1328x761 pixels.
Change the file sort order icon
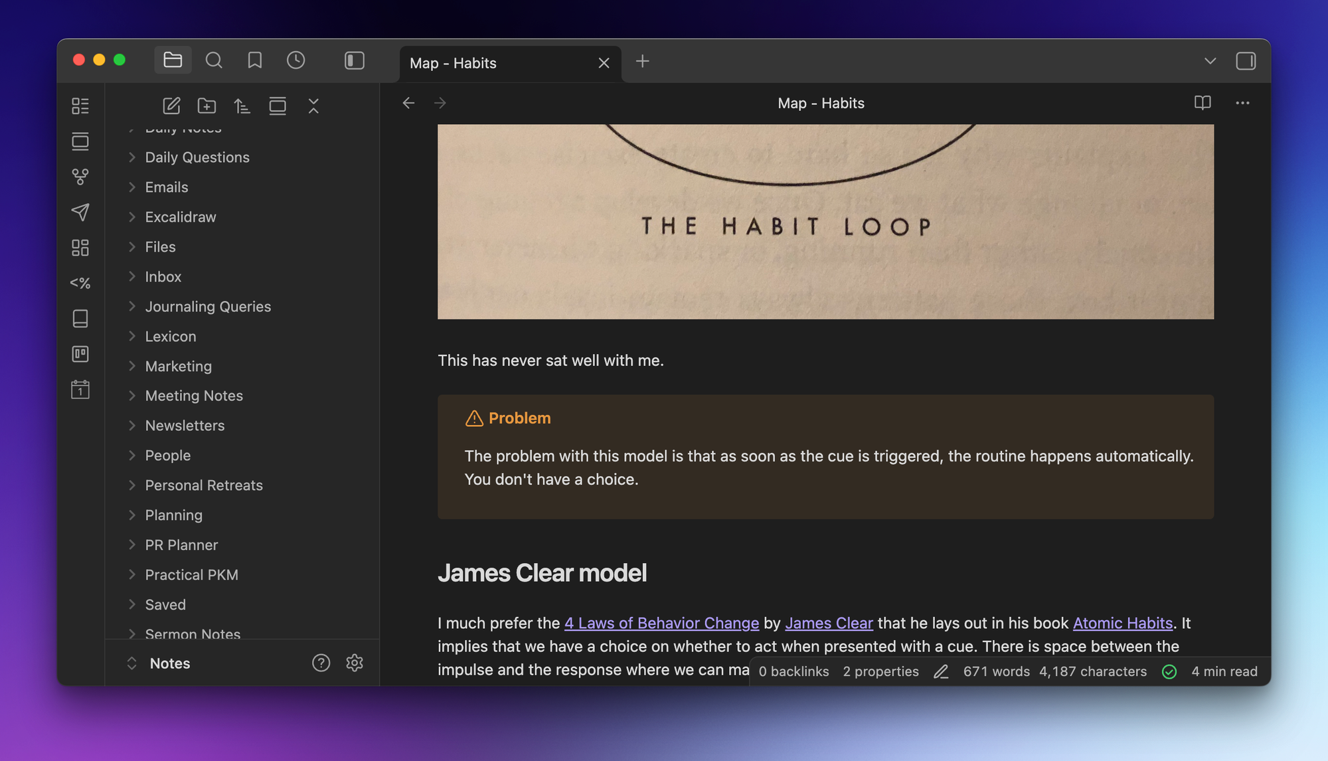[242, 106]
